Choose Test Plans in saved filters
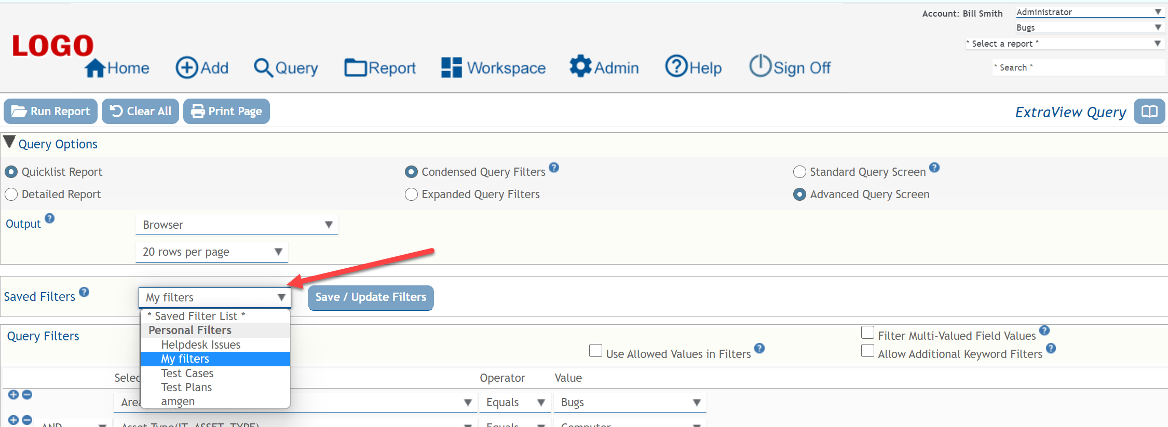Viewport: 1168px width, 427px height. click(186, 388)
